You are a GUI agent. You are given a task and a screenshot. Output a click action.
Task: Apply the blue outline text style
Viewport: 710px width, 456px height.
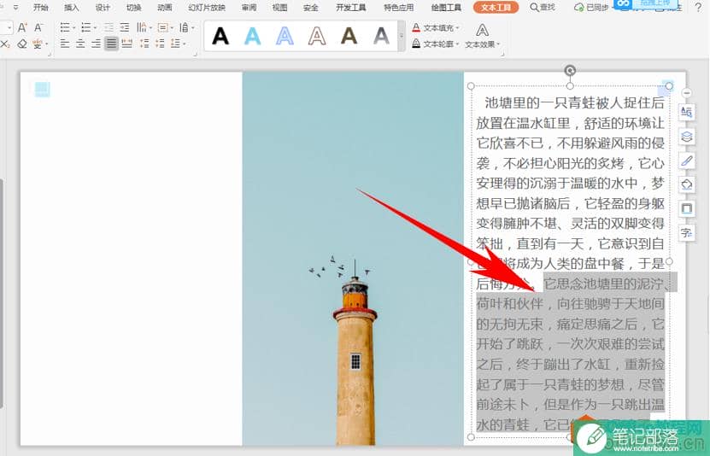285,36
